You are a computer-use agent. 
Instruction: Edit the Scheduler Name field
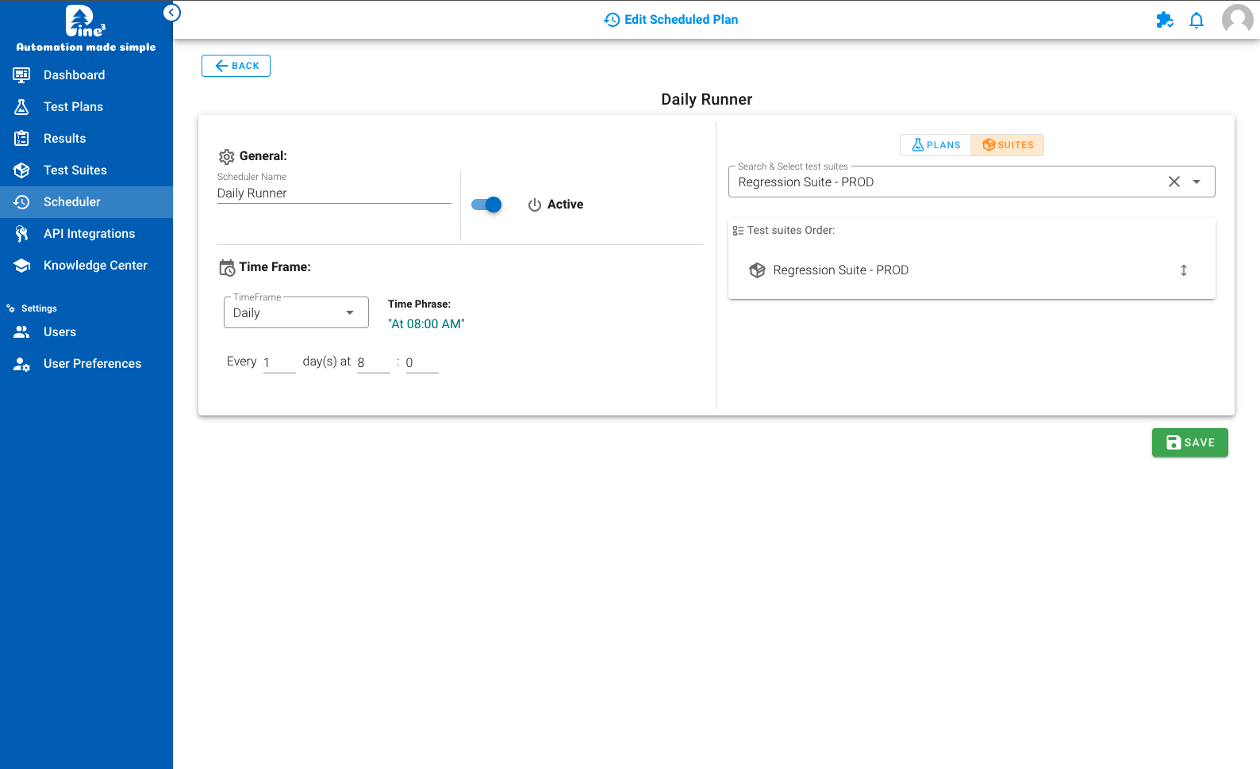click(x=334, y=193)
